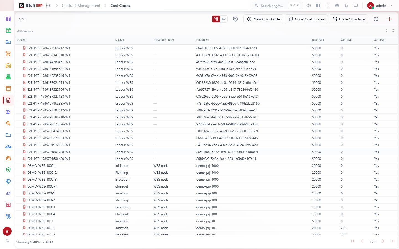Click project cell demo-prj-10
This screenshot has height=249, width=399.
tap(206, 221)
